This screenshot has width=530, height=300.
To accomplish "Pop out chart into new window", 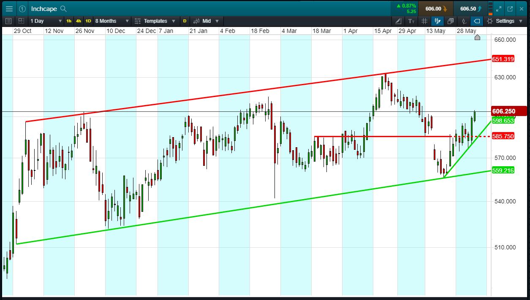I will [510, 8].
